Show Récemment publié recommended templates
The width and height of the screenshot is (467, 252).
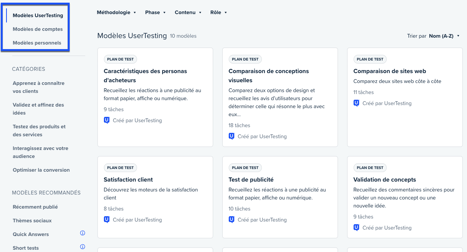pos(35,207)
